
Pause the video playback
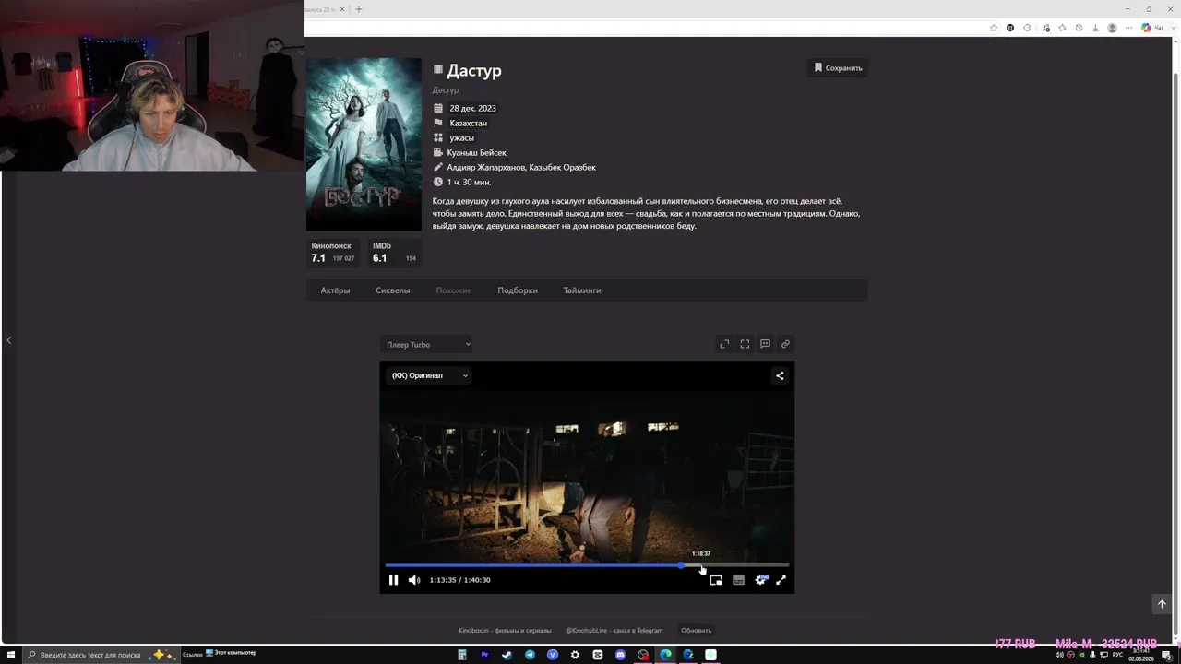[x=393, y=580]
